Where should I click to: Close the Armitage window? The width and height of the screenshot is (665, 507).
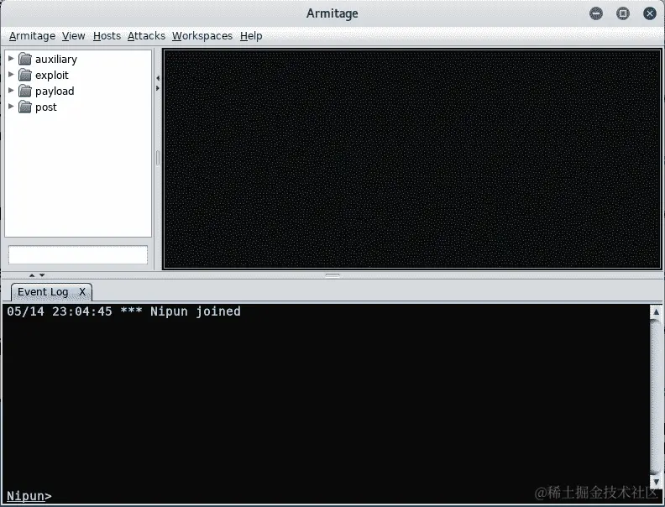pyautogui.click(x=650, y=13)
